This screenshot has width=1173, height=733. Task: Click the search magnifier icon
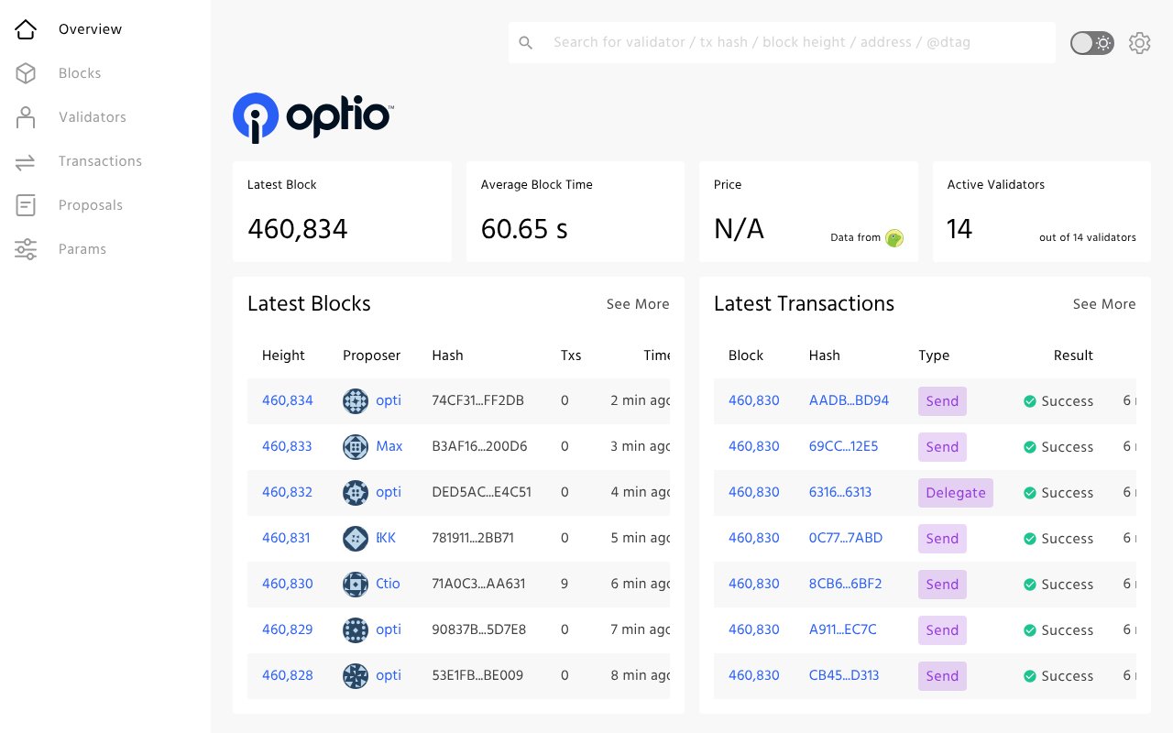click(526, 42)
